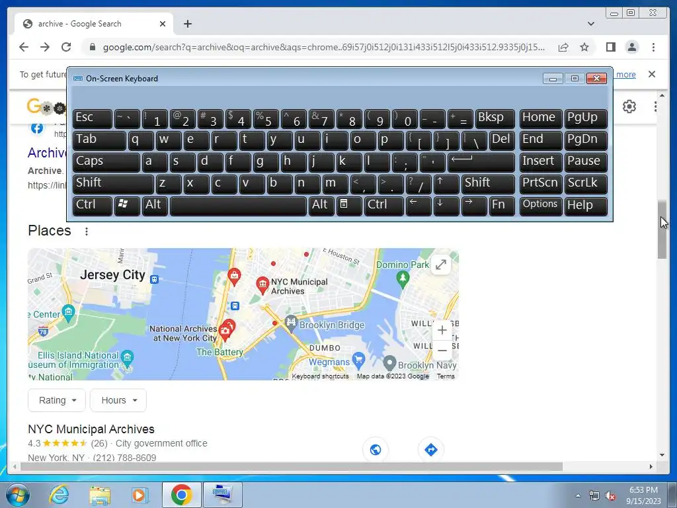
Task: Open Windows Media Player from taskbar
Action: (140, 495)
